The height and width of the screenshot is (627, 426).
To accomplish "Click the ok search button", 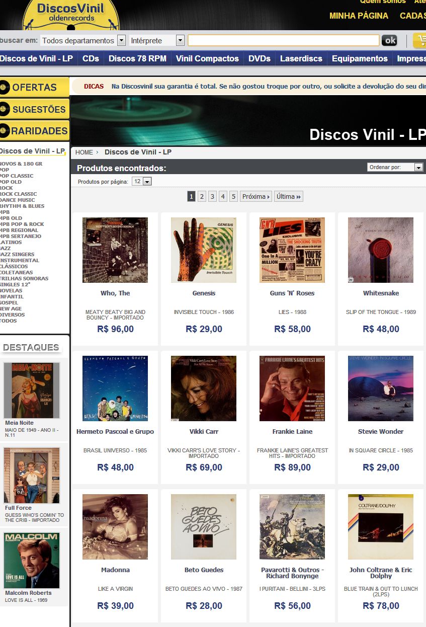I will pos(389,40).
